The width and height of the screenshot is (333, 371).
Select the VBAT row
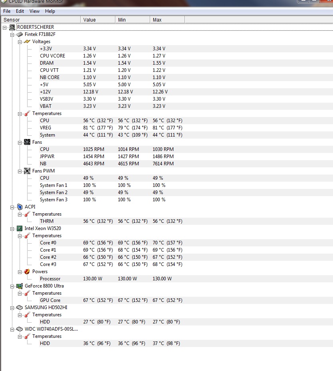tap(186, 106)
